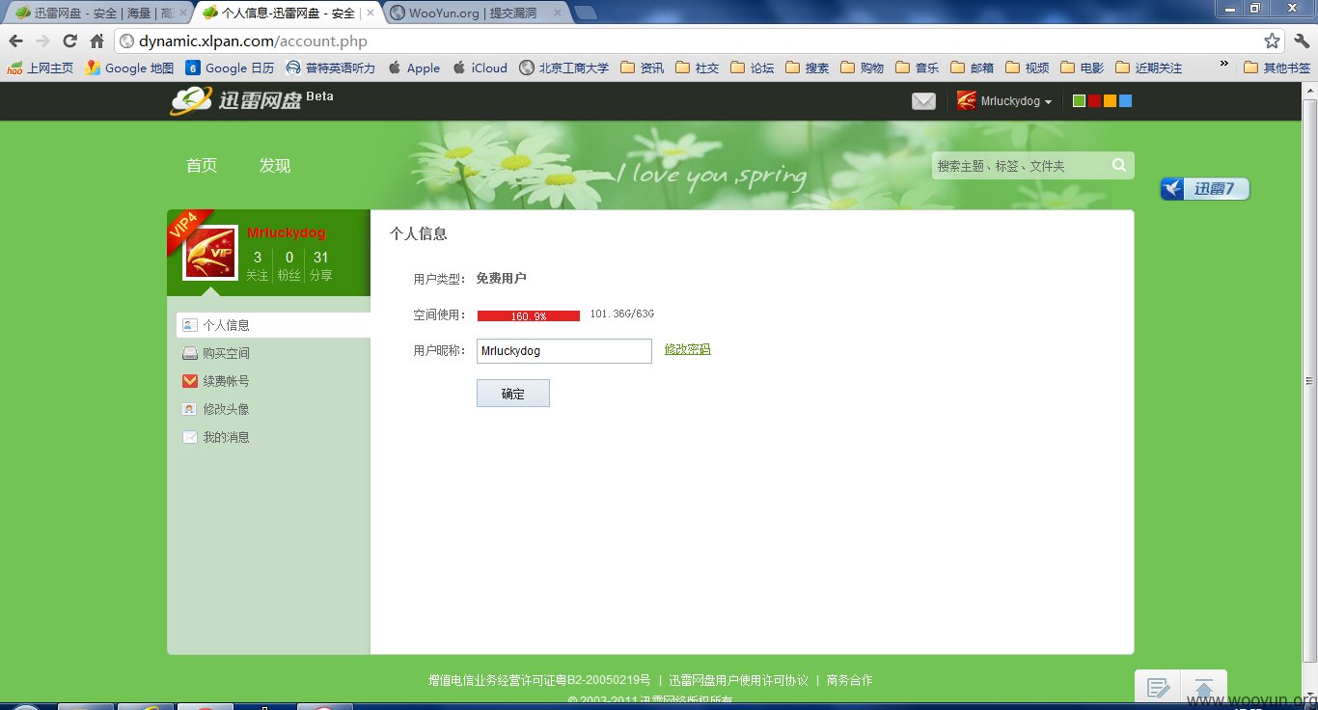
Task: Open the Chrome wrench settings menu
Action: [1302, 41]
